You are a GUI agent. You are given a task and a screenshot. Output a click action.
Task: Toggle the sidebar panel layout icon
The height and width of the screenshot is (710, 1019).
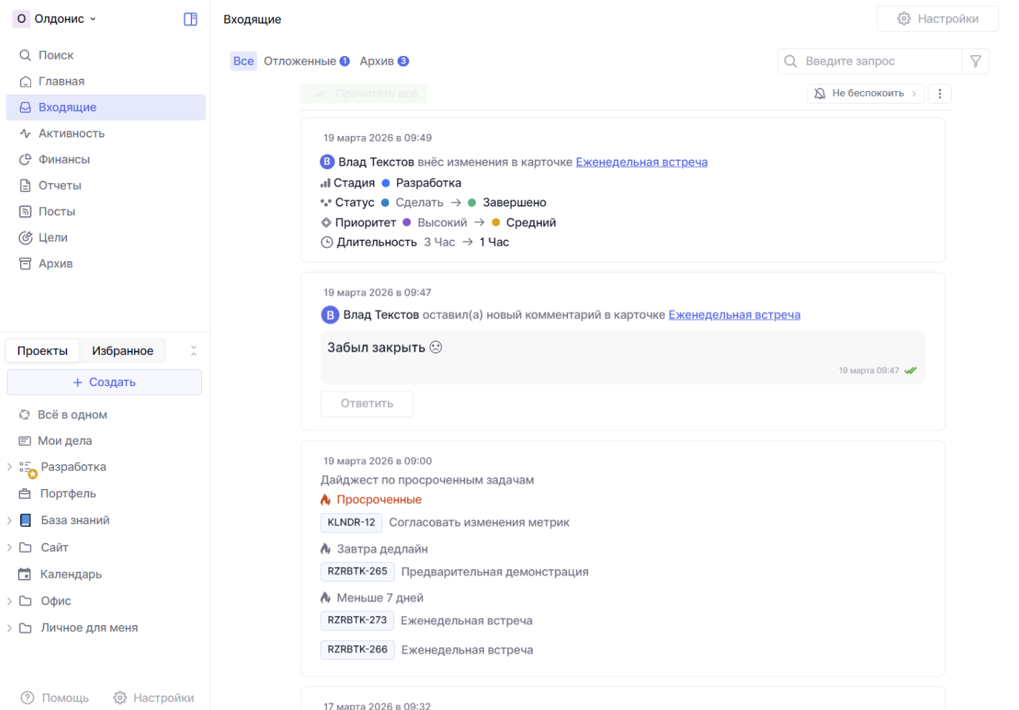(x=190, y=19)
